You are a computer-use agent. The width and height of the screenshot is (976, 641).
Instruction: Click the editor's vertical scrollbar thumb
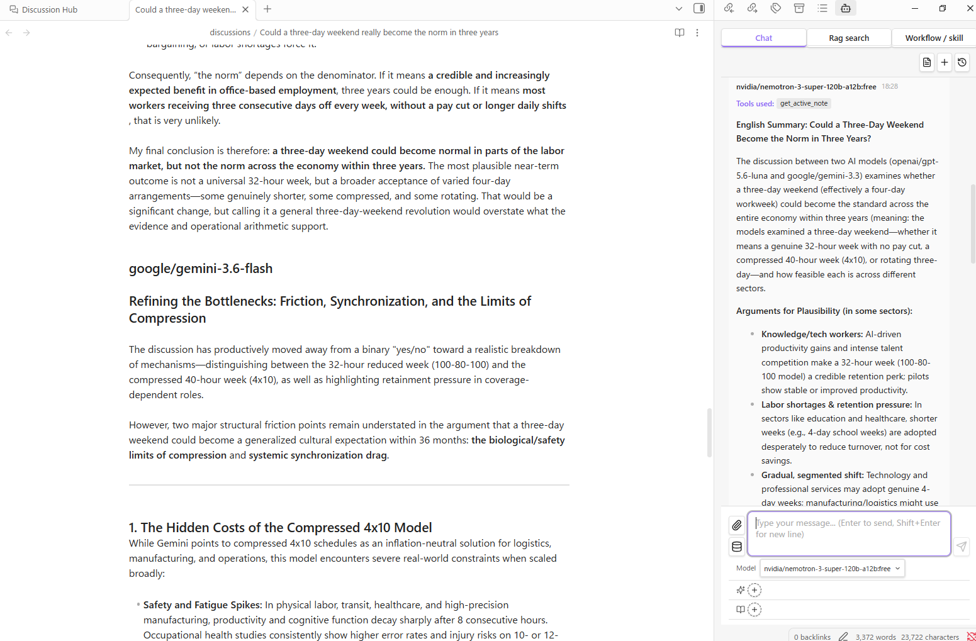pos(709,433)
